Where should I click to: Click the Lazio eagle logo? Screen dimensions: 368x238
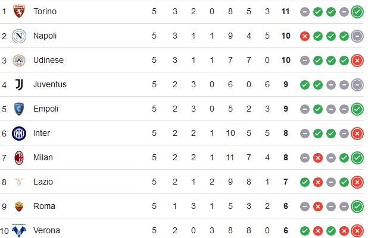pos(19,182)
